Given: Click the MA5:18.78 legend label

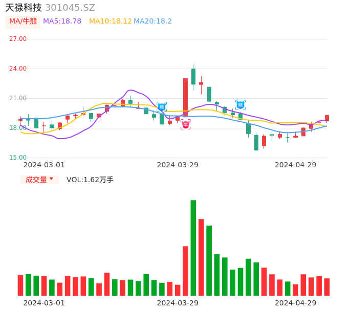Looking at the screenshot, I should pos(62,21).
